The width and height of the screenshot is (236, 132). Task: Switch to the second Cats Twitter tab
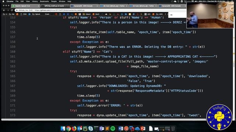(x=143, y=6)
